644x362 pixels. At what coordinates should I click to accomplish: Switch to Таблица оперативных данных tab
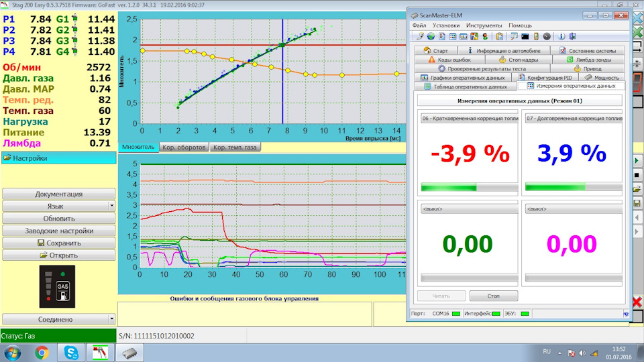[465, 86]
